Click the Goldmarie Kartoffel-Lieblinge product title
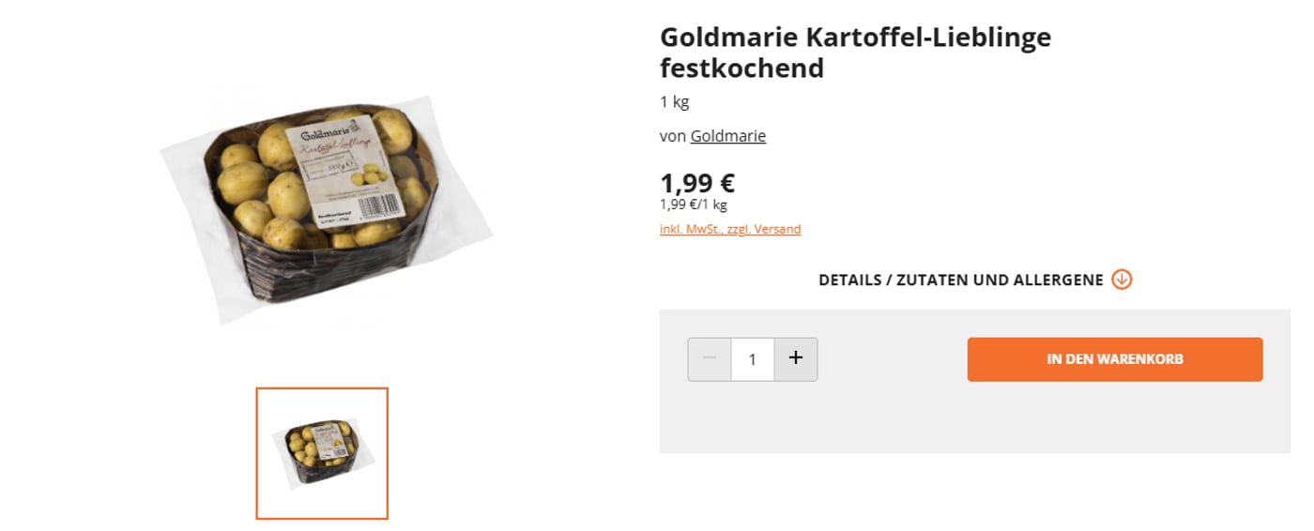Viewport: 1314px width, 531px height. [855, 38]
